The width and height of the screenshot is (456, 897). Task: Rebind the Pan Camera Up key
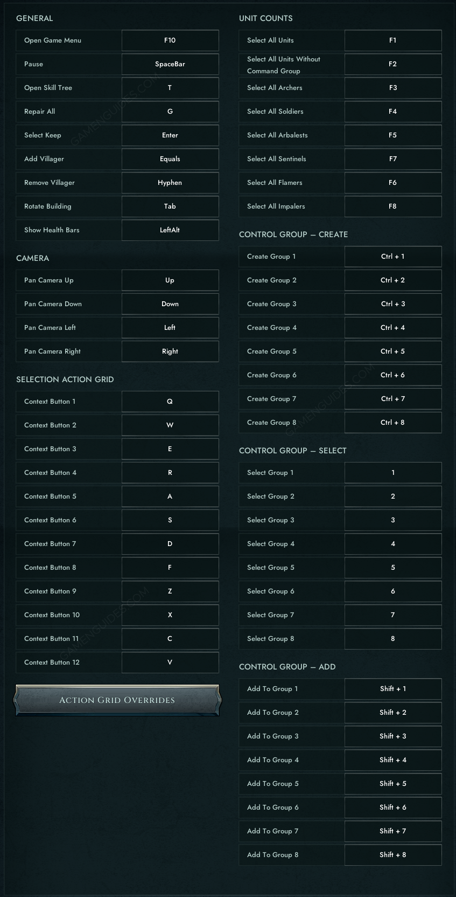click(170, 280)
